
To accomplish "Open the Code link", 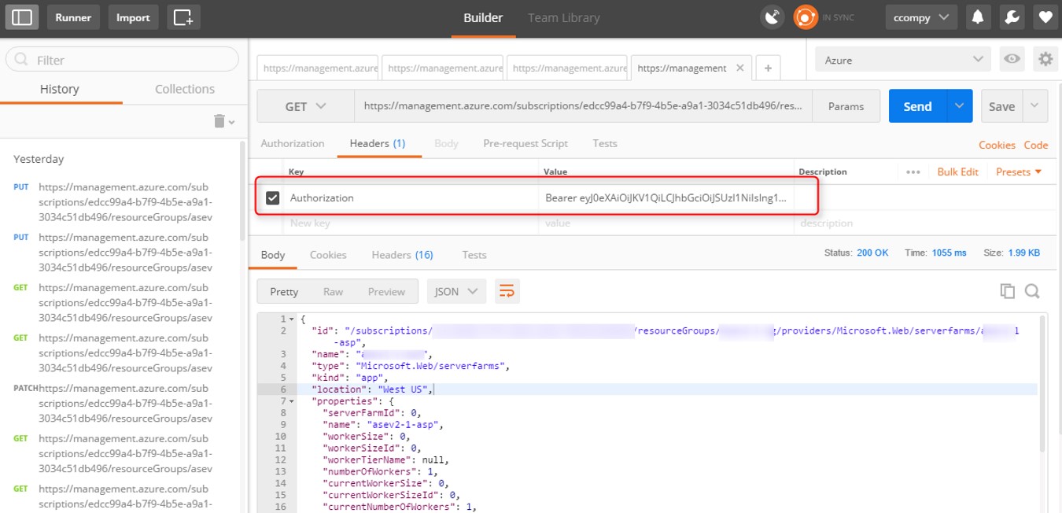I will [1035, 145].
